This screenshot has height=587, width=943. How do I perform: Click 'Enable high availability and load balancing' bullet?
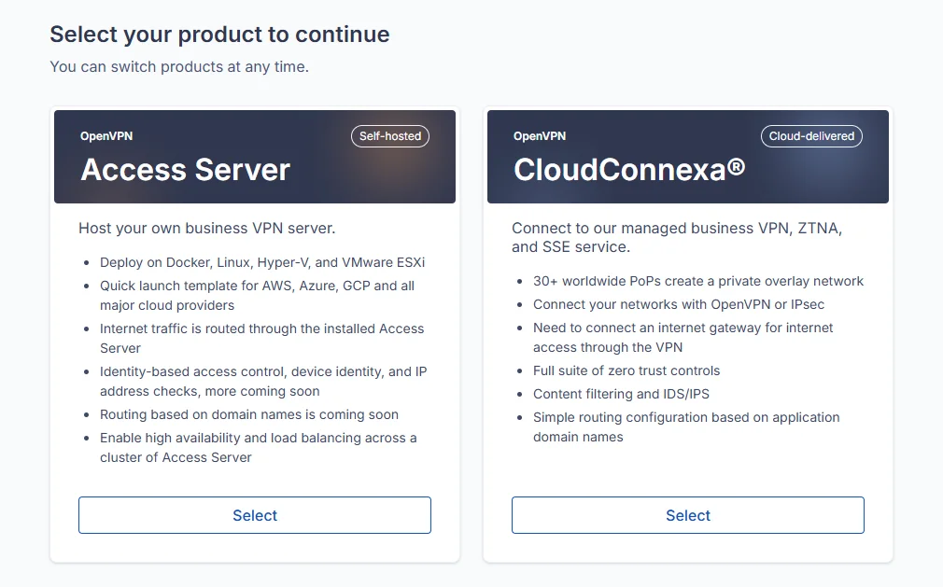[259, 447]
